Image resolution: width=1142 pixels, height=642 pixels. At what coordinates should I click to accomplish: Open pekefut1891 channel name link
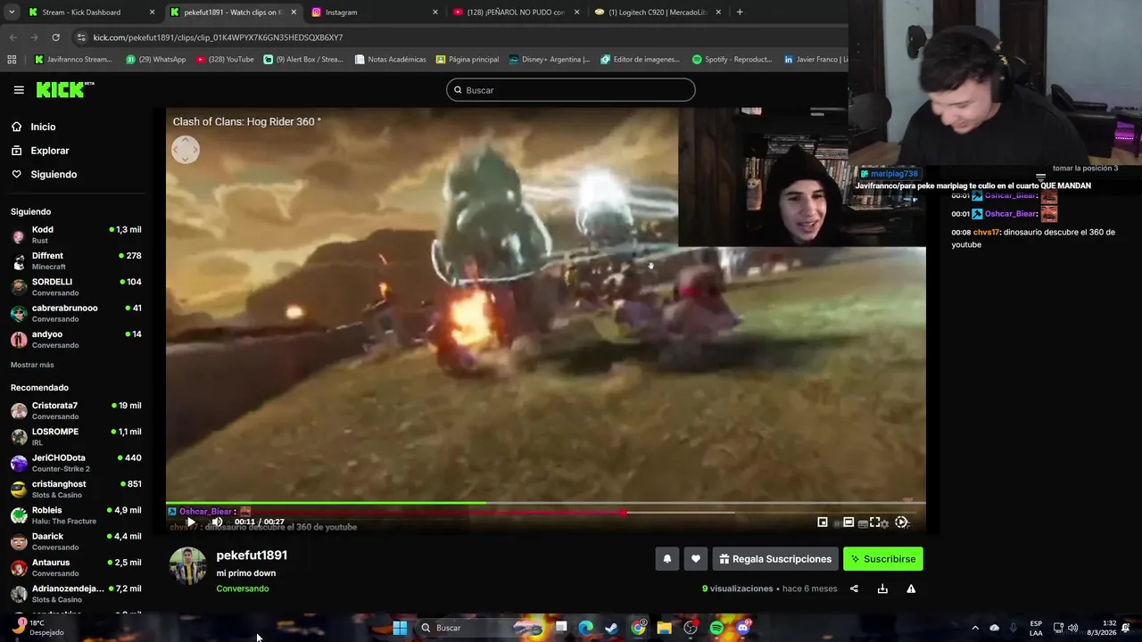click(252, 556)
